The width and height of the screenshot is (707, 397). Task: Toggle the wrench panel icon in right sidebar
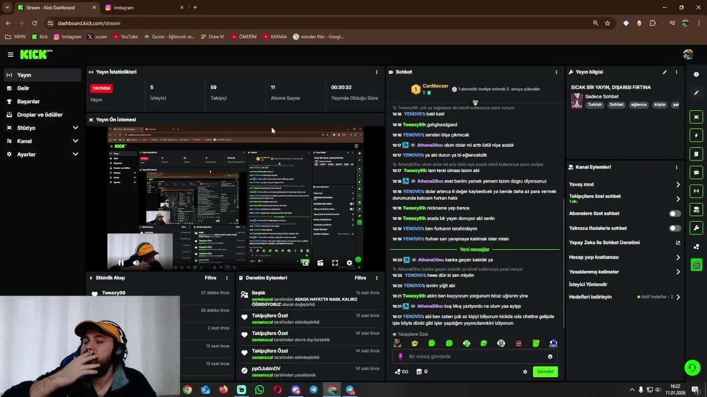pyautogui.click(x=696, y=228)
